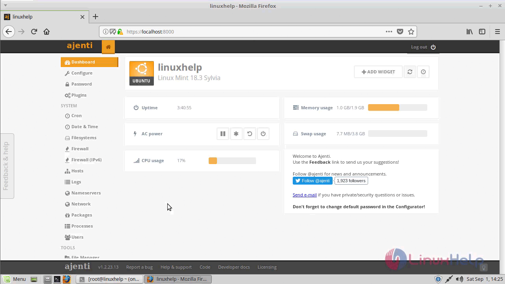Click the Pocket save icon in the URL bar
This screenshot has height=284, width=505.
(400, 32)
